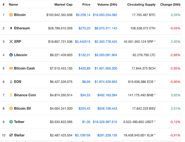Click XRP volume $2.350.778.425
This screenshot has height=142, width=185.
point(106,41)
